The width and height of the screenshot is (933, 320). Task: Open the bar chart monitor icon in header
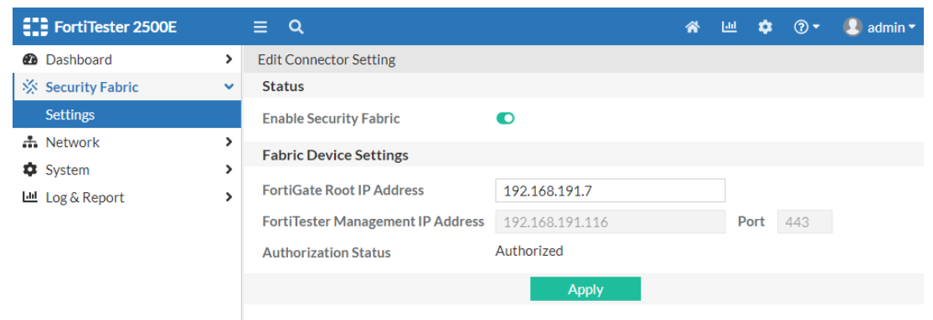tap(729, 27)
